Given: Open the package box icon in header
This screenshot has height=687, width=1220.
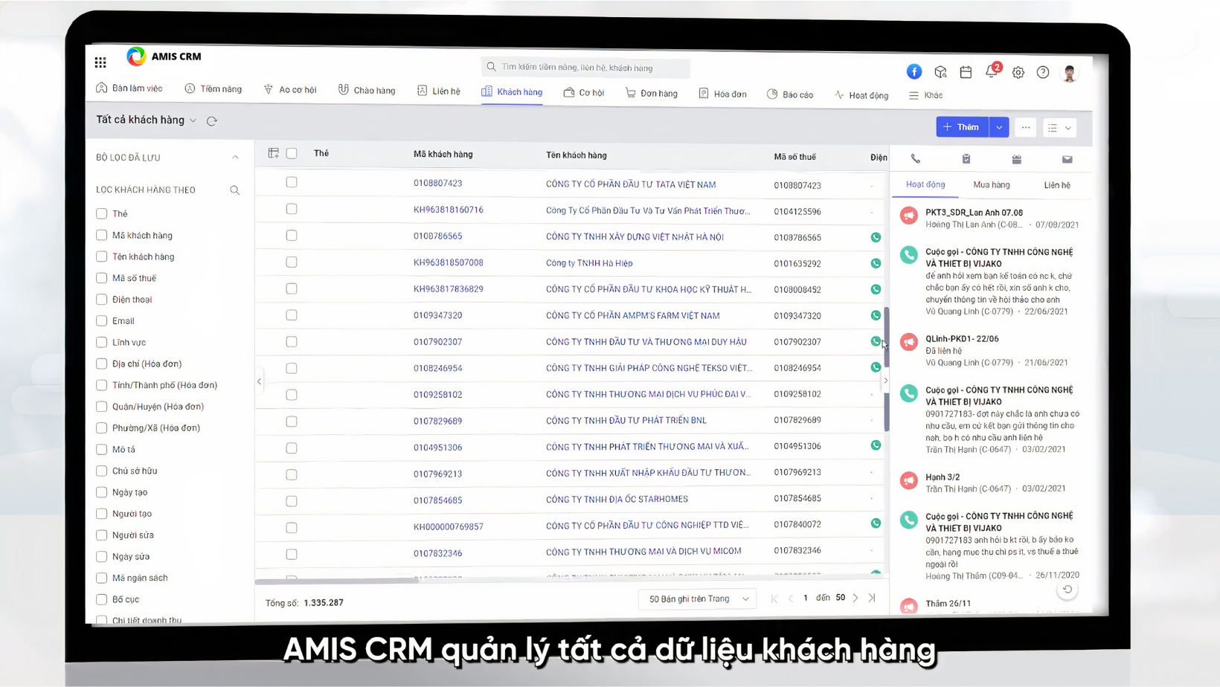Looking at the screenshot, I should [940, 72].
